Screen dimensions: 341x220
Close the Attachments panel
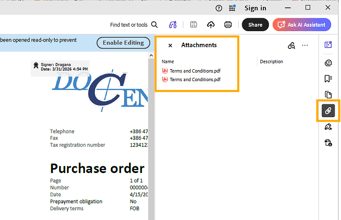pyautogui.click(x=170, y=45)
